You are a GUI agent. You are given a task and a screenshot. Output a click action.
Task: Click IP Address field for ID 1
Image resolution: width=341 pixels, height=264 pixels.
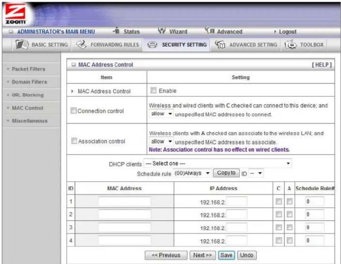(237, 201)
